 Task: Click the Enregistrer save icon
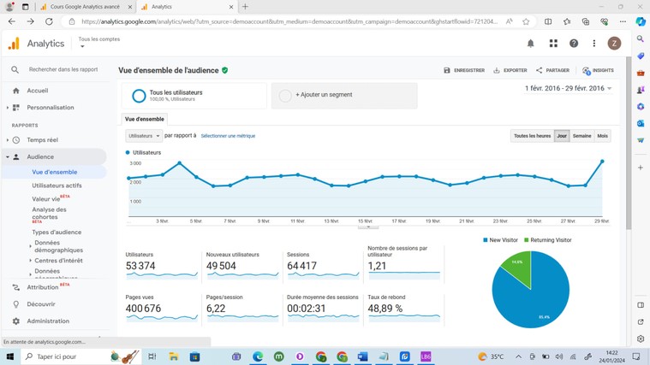(447, 71)
